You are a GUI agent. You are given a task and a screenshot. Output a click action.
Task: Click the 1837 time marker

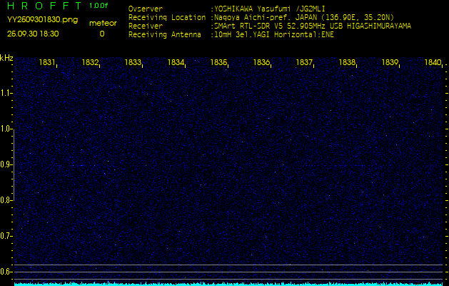click(304, 62)
